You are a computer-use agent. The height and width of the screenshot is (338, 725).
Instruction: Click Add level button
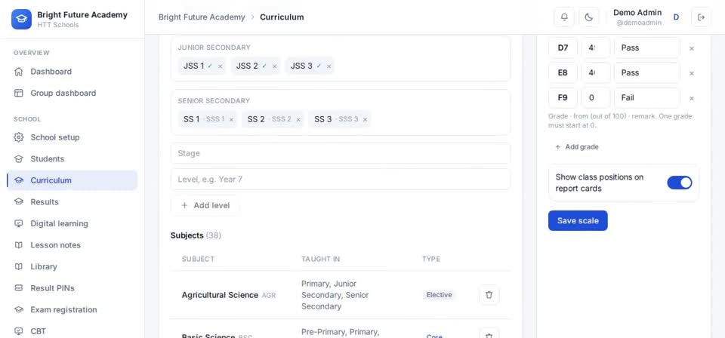pyautogui.click(x=205, y=205)
